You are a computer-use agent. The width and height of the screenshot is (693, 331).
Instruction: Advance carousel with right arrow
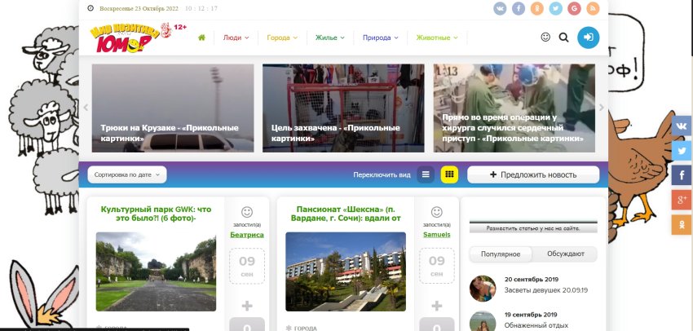(x=602, y=108)
